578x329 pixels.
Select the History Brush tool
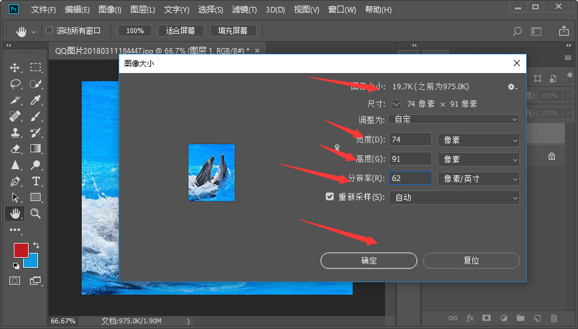point(36,132)
